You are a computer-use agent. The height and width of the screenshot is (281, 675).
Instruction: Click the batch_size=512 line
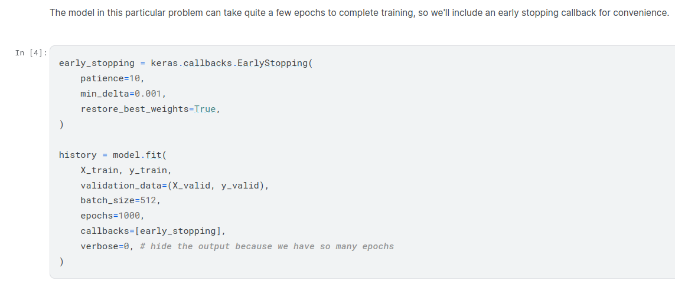pos(120,200)
